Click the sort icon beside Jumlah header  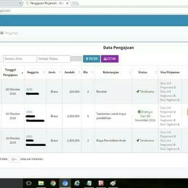point(79,72)
